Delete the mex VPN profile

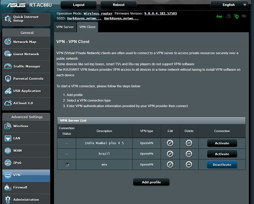(189, 165)
